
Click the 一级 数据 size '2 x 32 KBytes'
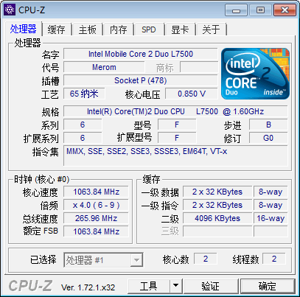point(217,192)
